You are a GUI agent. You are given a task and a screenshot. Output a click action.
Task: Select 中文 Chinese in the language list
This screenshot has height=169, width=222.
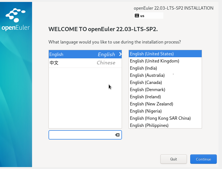(x=85, y=63)
